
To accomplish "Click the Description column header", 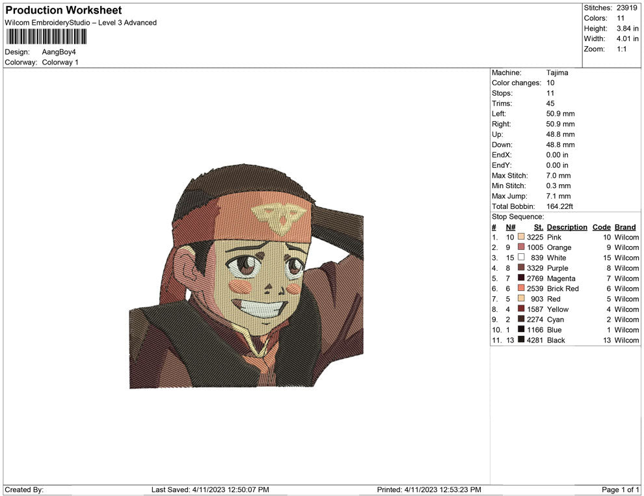I will [x=567, y=227].
